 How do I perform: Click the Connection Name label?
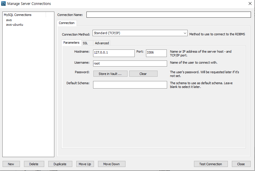tap(70, 15)
